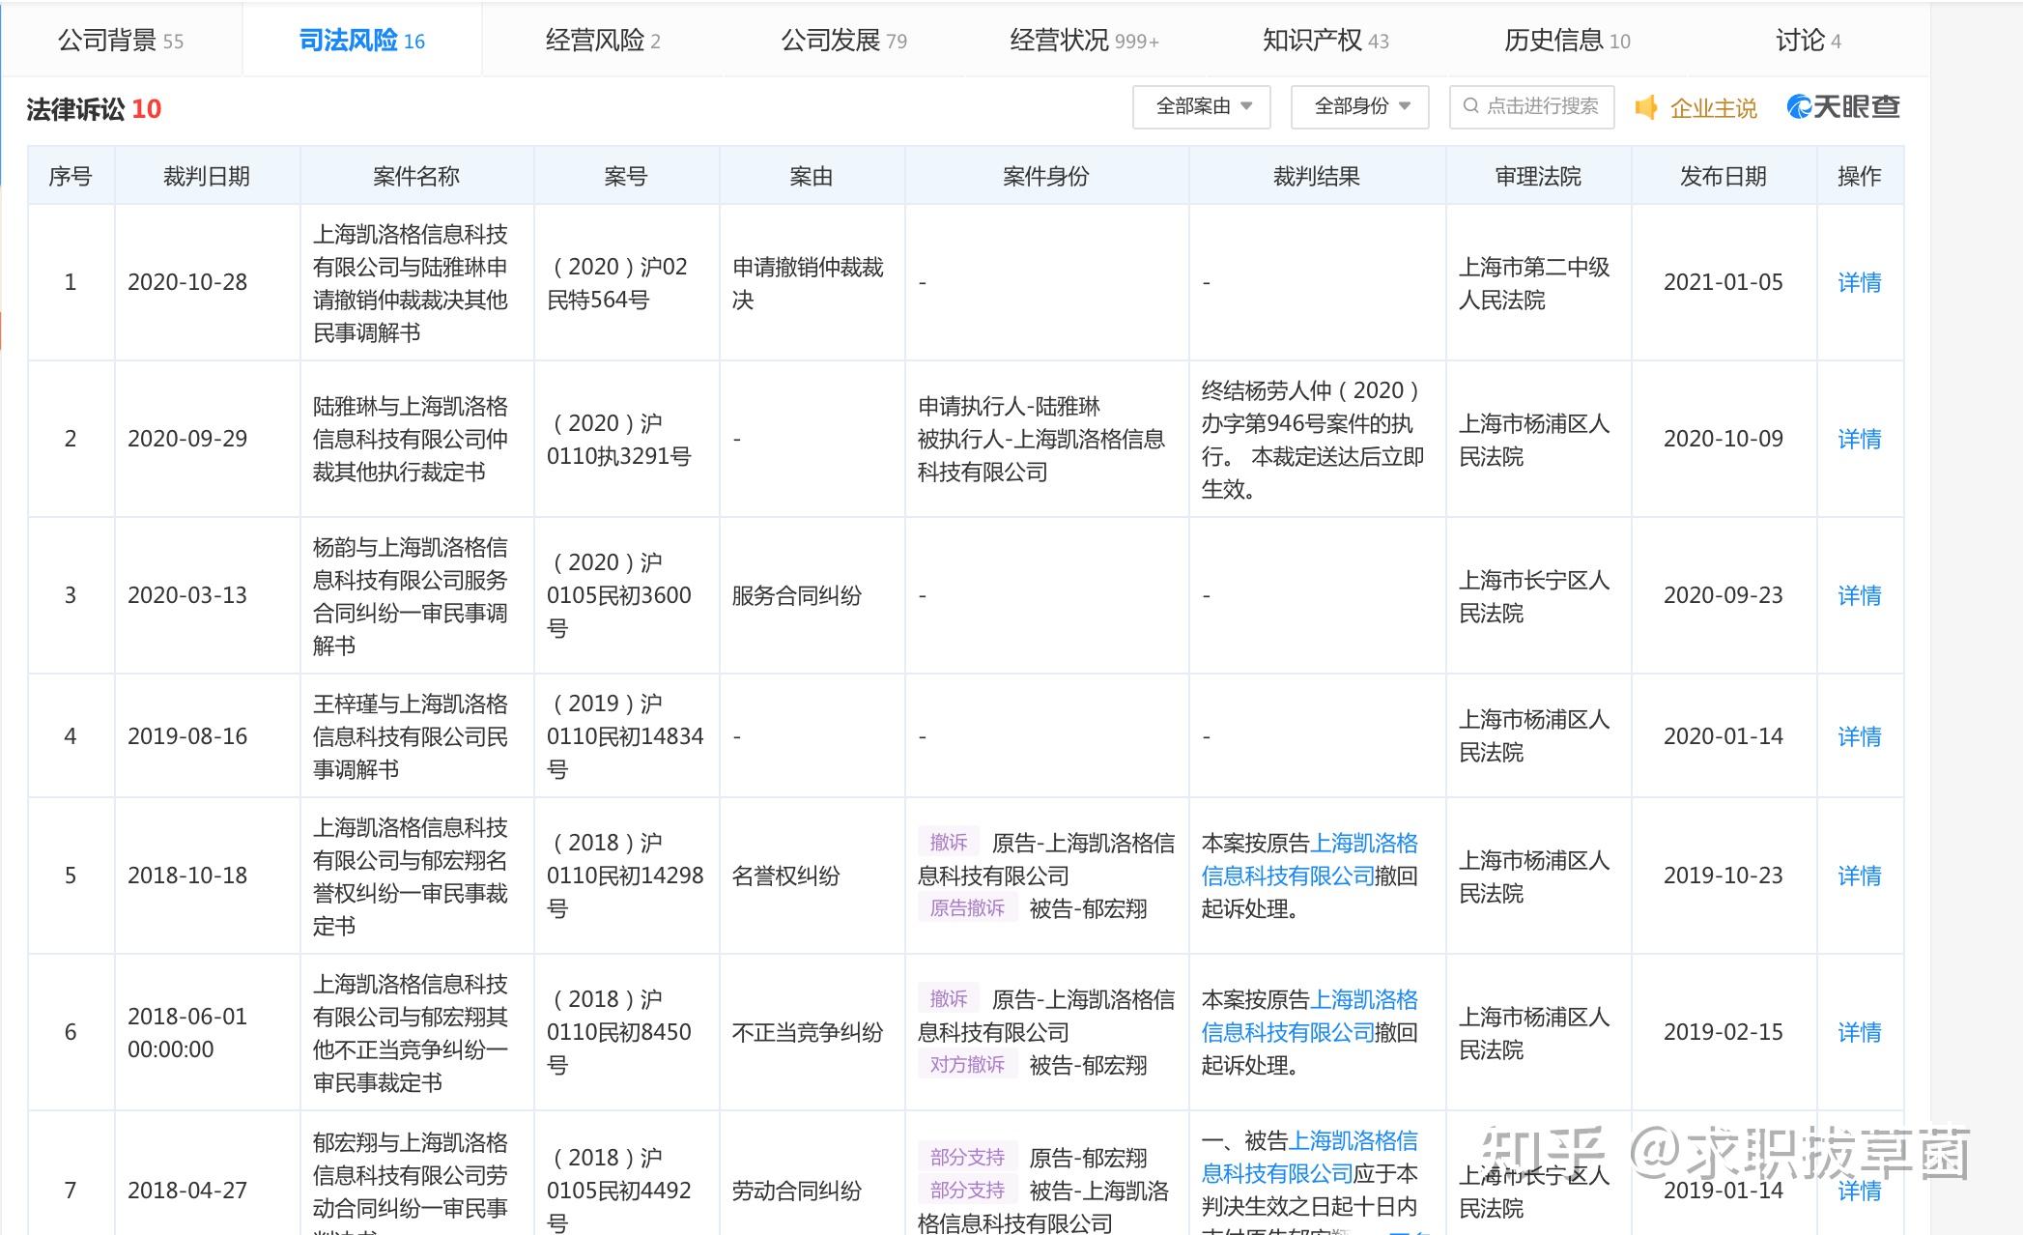The width and height of the screenshot is (2023, 1235).
Task: Click the 案件名称 column header
Action: [x=416, y=176]
